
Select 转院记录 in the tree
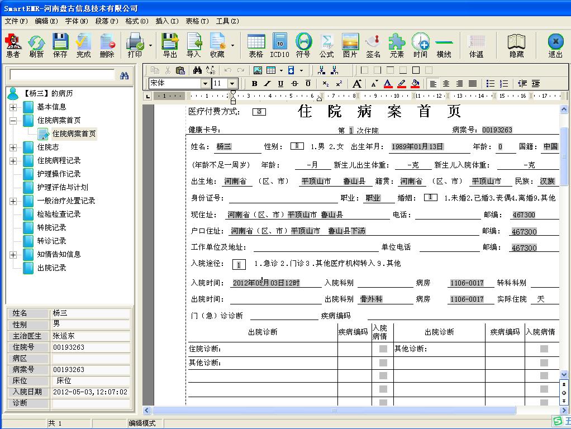[52, 227]
